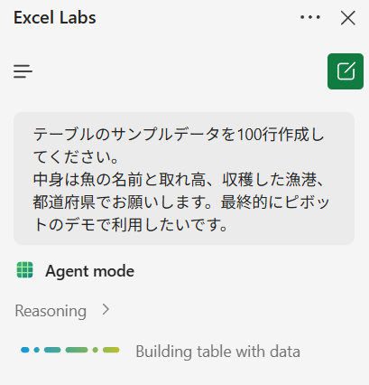Open the hamburger chat history menu
Screen dimensions: 369x385
click(x=23, y=71)
